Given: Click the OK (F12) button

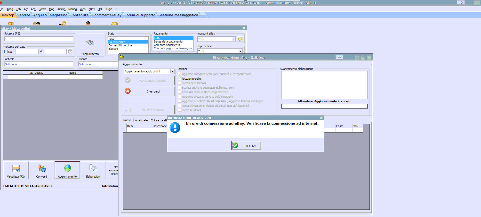Looking at the screenshot, I should tap(246, 146).
